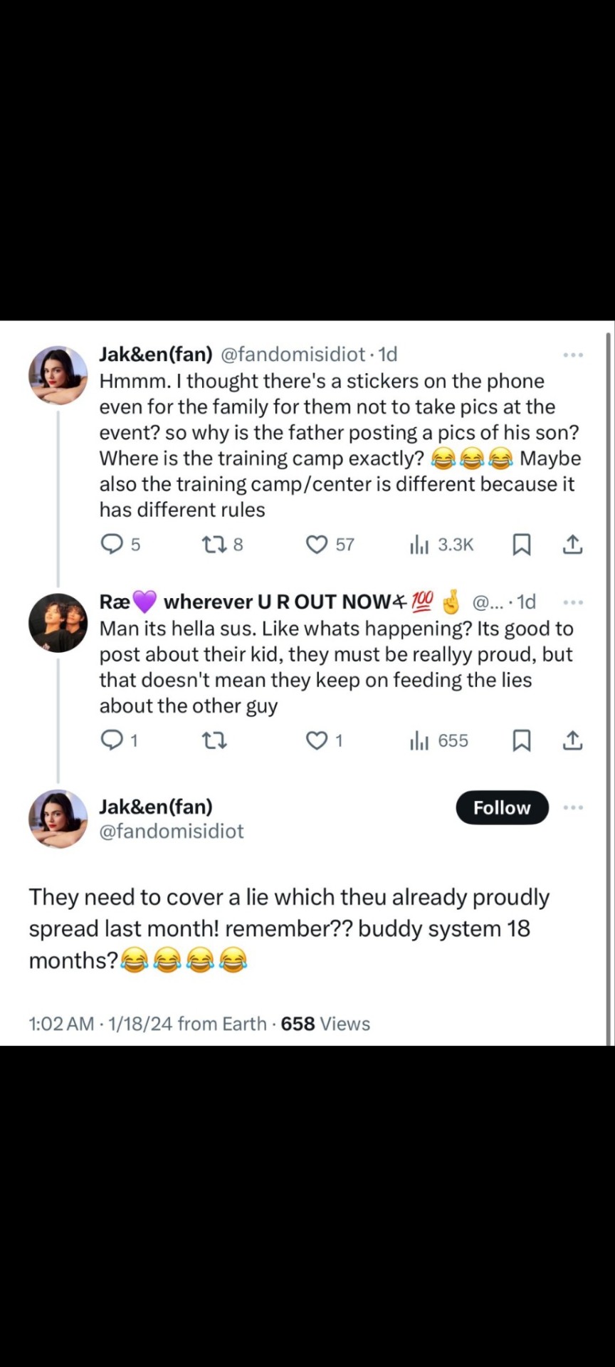Reply to Ræ's tweet
The width and height of the screenshot is (615, 1367).
coord(112,741)
